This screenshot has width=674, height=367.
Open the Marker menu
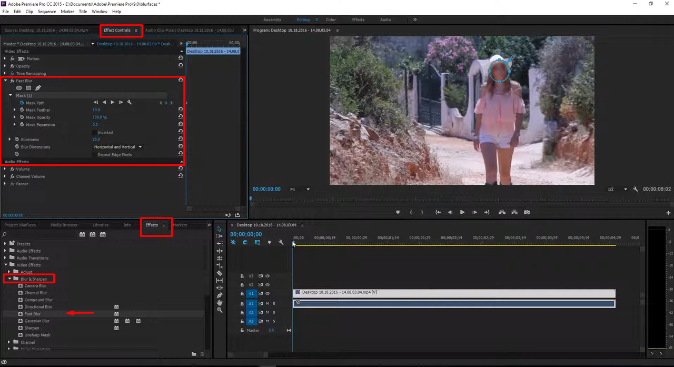click(67, 11)
